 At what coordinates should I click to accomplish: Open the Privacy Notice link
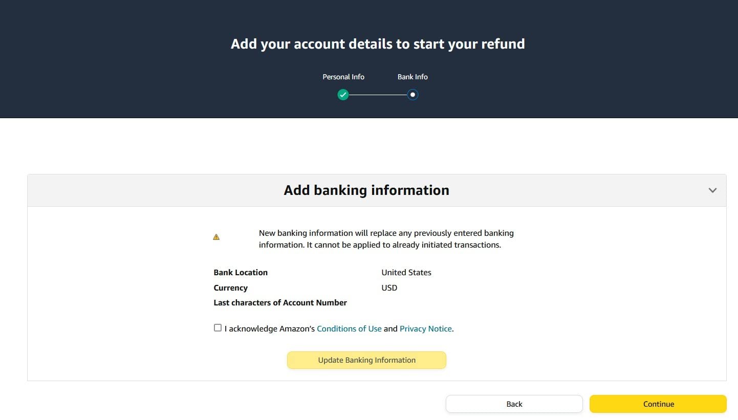pyautogui.click(x=425, y=329)
